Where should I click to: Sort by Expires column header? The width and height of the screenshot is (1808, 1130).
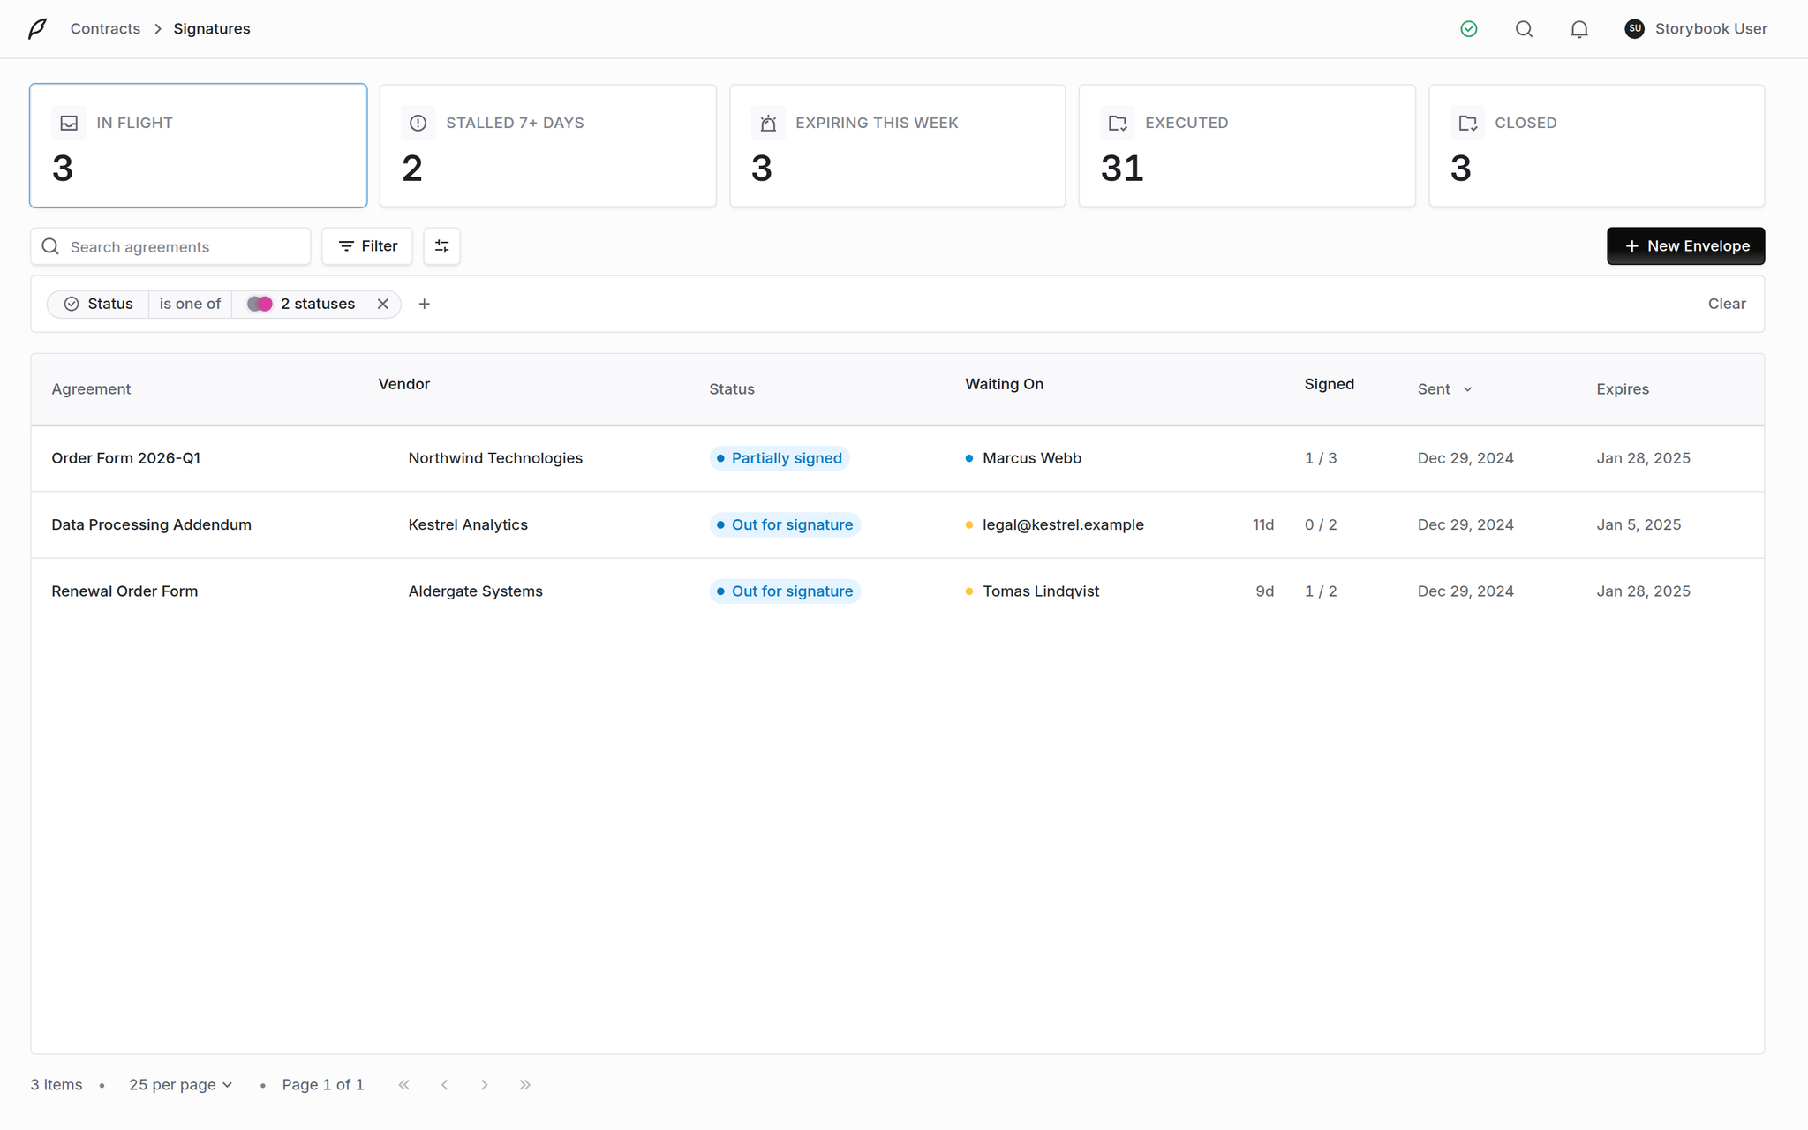click(x=1623, y=389)
